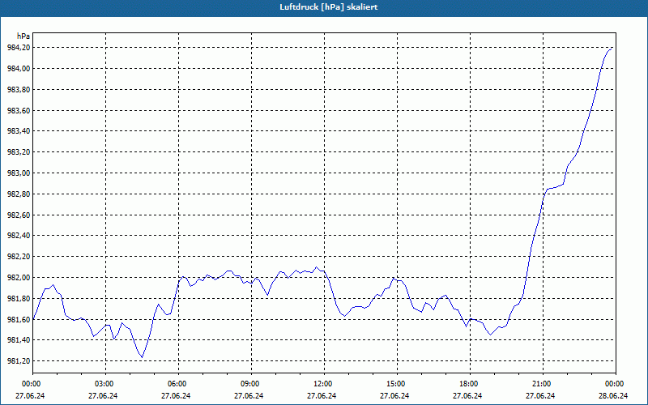Click the 21:00 time label
The image size is (648, 405).
pyautogui.click(x=543, y=384)
